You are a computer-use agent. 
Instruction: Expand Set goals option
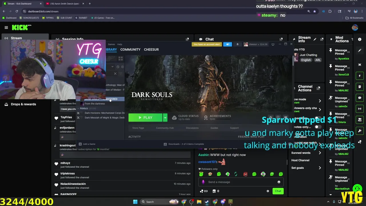point(320,168)
